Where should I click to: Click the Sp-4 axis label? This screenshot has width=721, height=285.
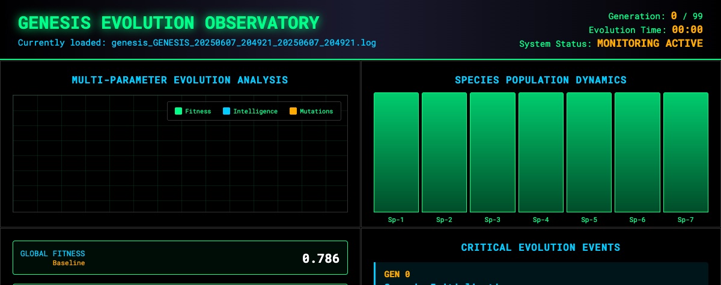(541, 220)
